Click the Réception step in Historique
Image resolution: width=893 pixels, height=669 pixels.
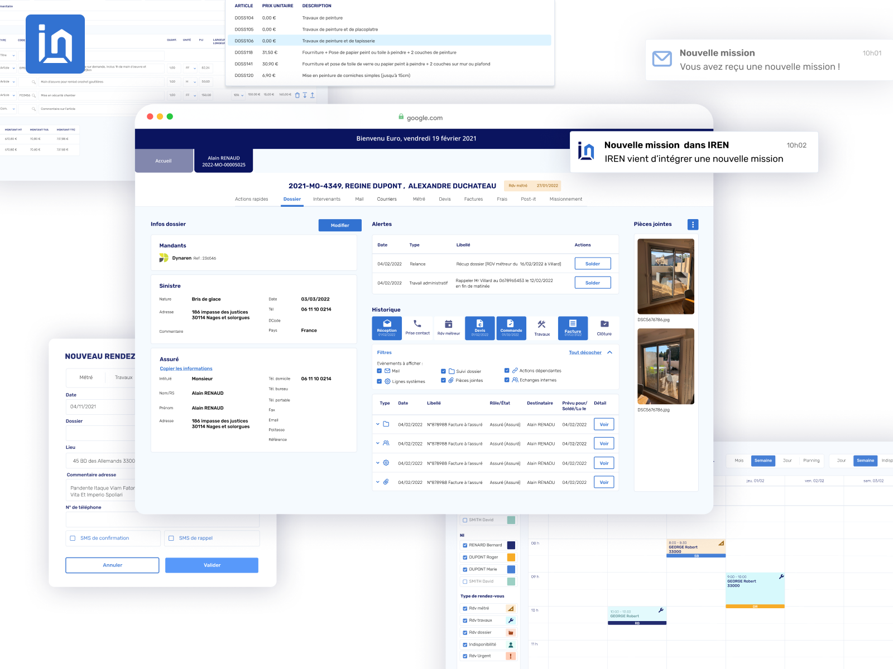pos(387,328)
